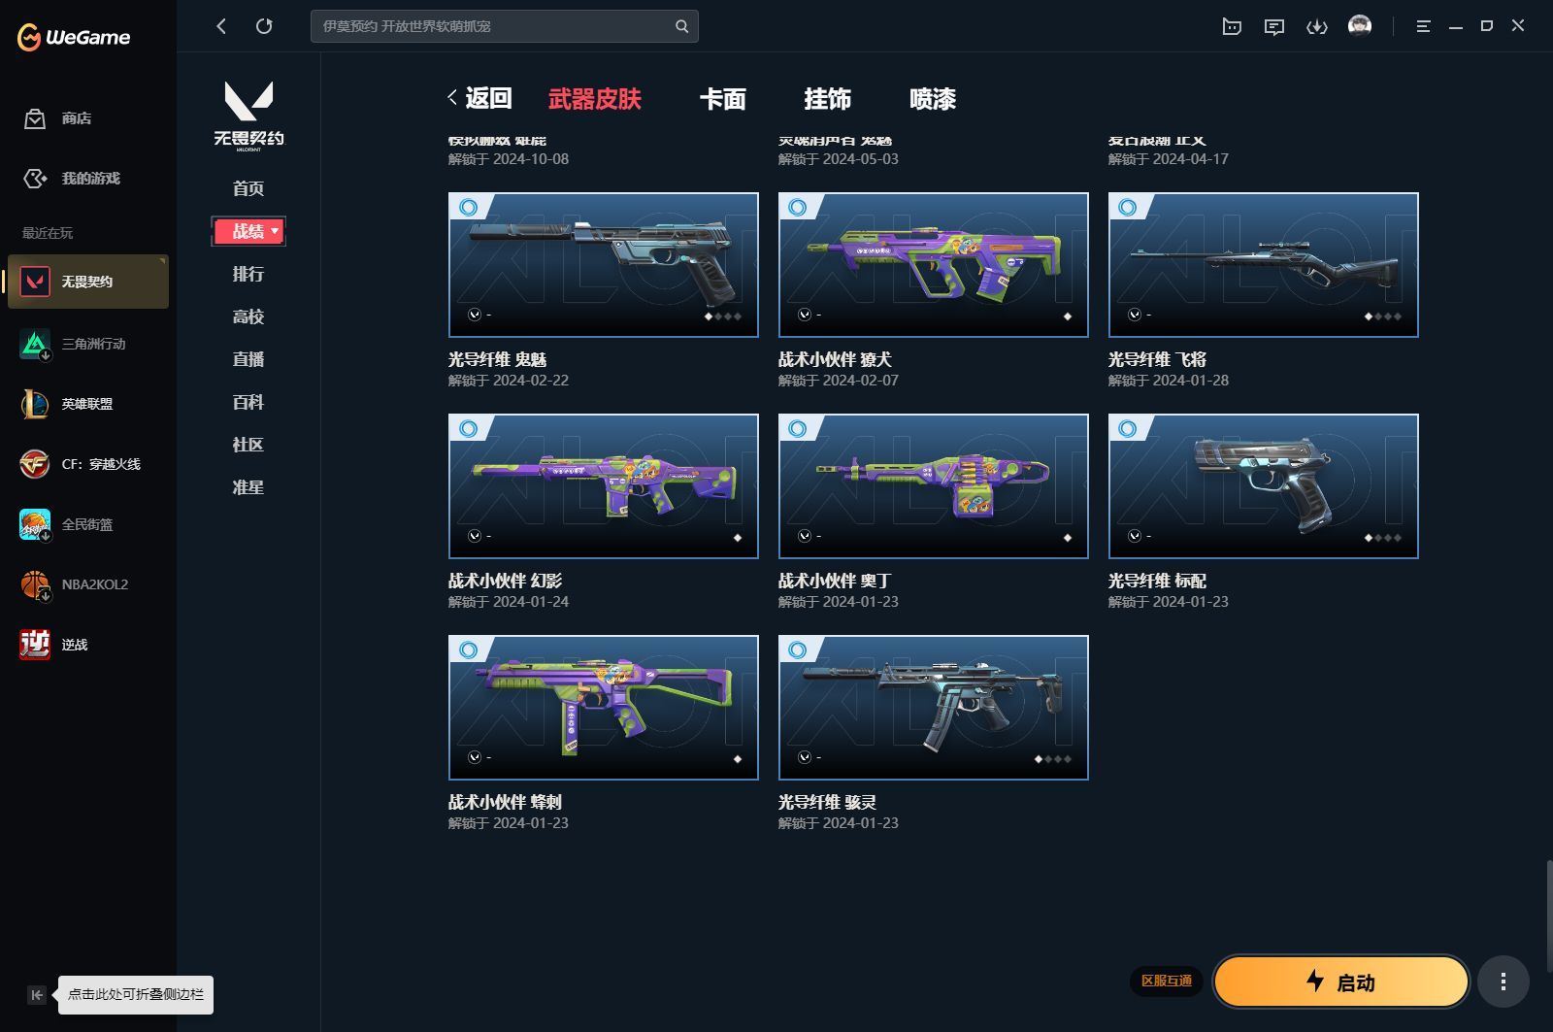
Task: Open 社区 from the game navigation menu
Action: (248, 445)
